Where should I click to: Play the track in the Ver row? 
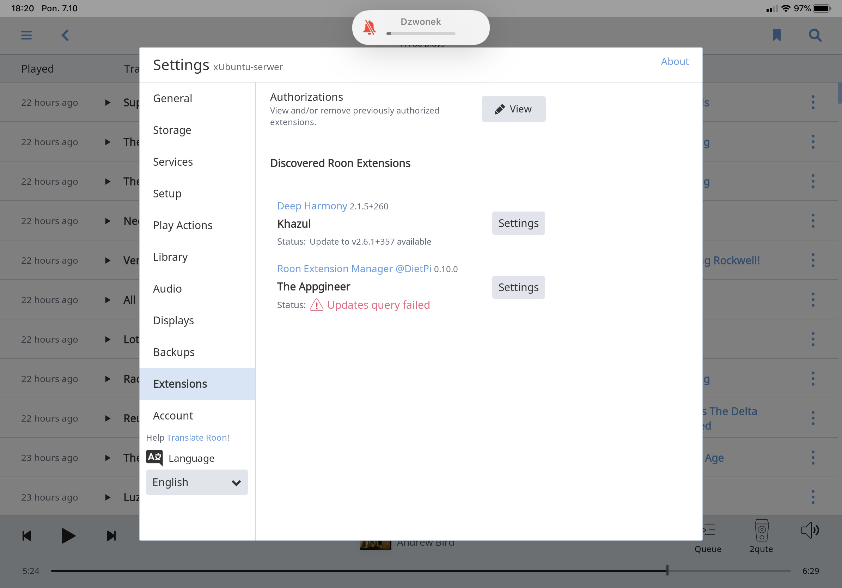pyautogui.click(x=108, y=260)
